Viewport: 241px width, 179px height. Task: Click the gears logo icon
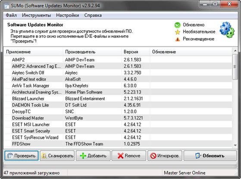[x=227, y=30]
